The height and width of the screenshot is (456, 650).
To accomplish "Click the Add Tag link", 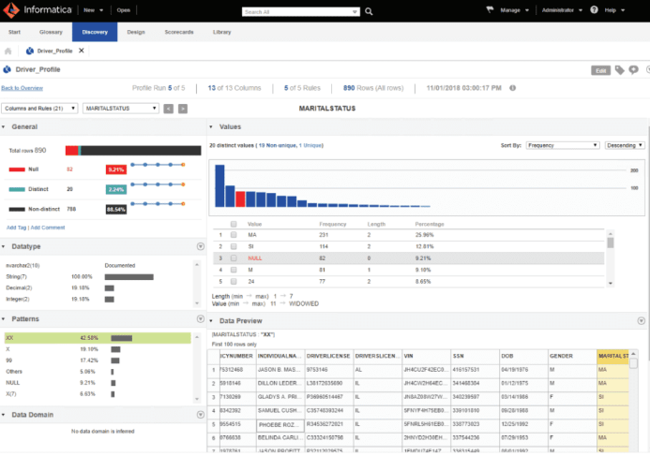I will [16, 228].
